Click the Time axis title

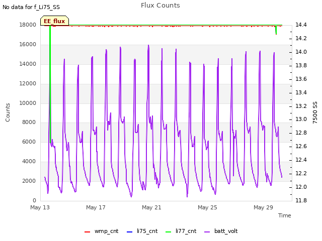tap(285, 215)
